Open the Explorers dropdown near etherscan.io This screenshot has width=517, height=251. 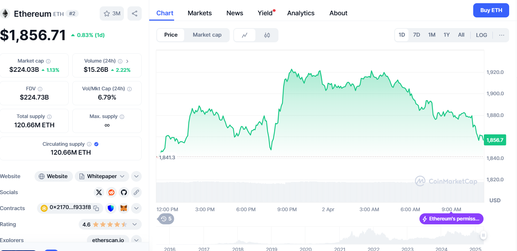[x=136, y=240]
